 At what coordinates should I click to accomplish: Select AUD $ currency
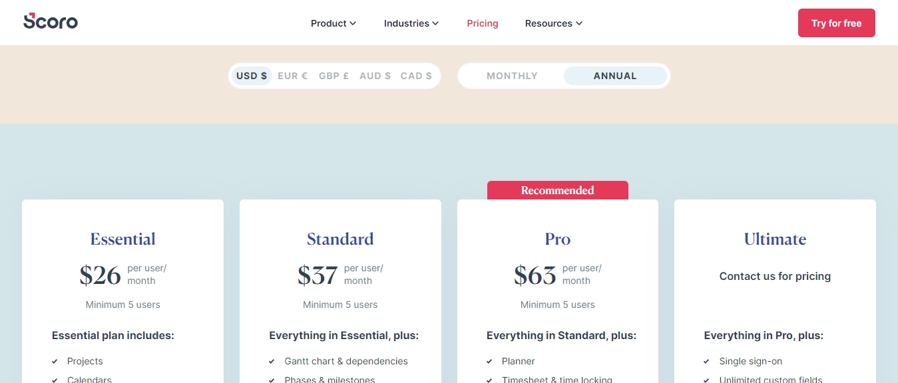(375, 76)
